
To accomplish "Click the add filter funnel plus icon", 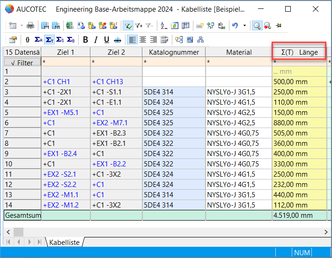I will pos(139,26).
